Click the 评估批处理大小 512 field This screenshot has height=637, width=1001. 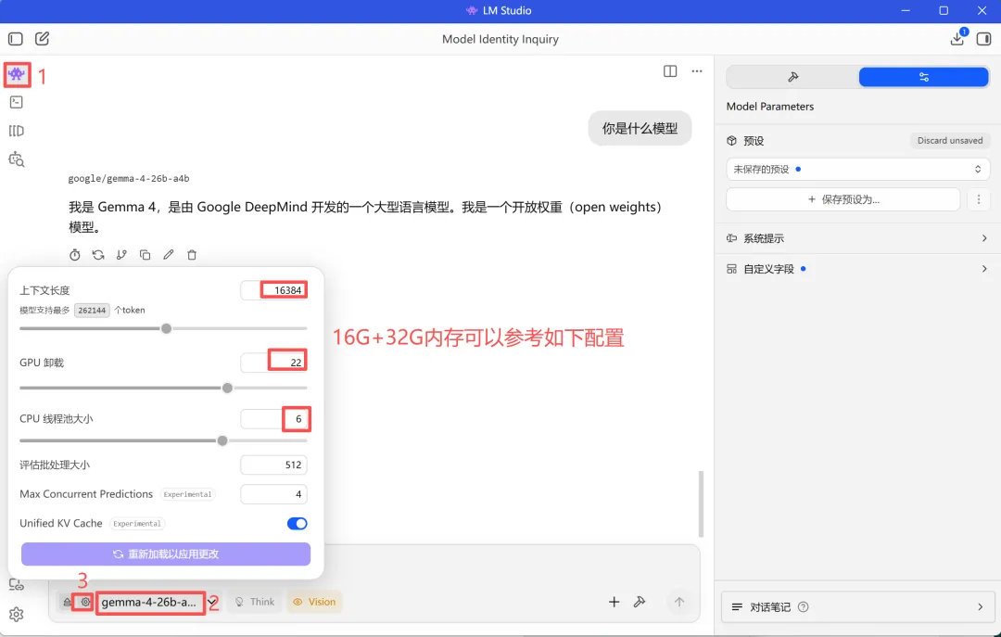[273, 465]
